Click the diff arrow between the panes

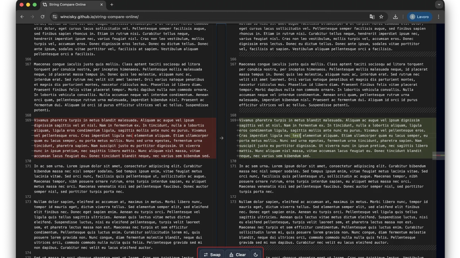pyautogui.click(x=221, y=138)
